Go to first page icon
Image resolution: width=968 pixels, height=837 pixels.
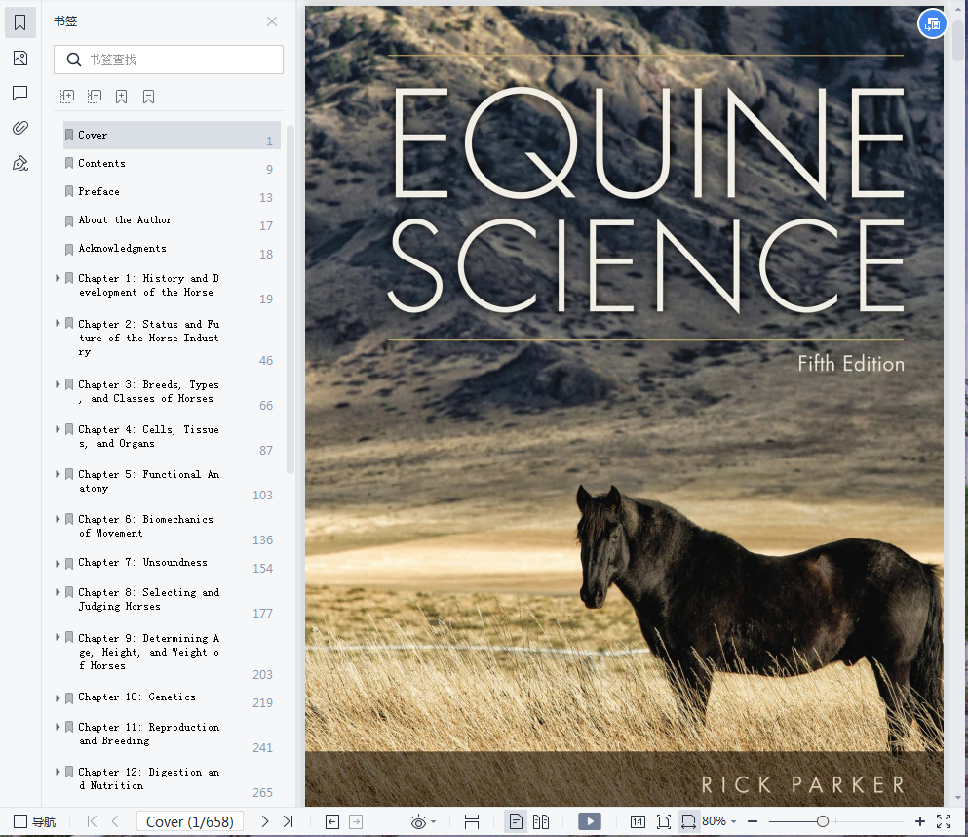coord(92,821)
